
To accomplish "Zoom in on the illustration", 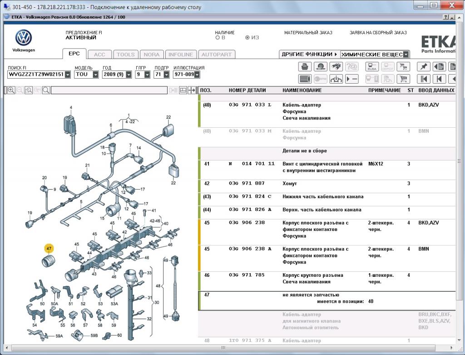I will click(11, 90).
